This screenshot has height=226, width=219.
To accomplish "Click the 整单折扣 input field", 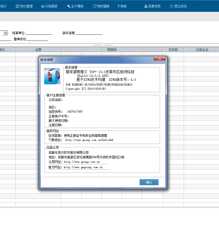I will pos(37,39).
